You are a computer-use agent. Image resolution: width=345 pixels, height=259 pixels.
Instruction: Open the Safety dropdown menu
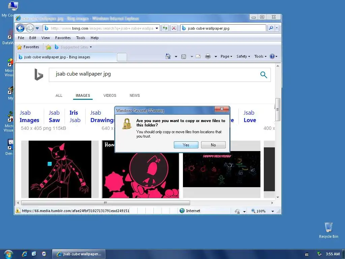pos(243,56)
